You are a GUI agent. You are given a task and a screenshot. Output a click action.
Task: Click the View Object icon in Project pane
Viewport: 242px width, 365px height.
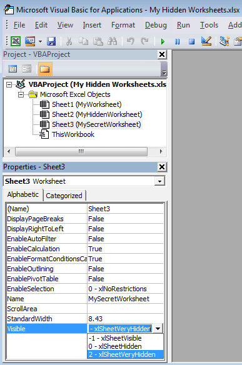tap(26, 69)
